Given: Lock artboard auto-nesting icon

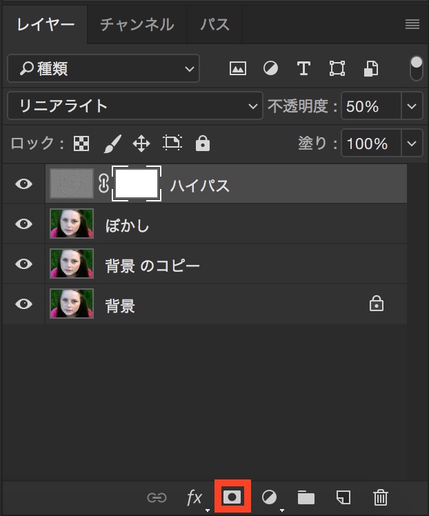Looking at the screenshot, I should 172,143.
